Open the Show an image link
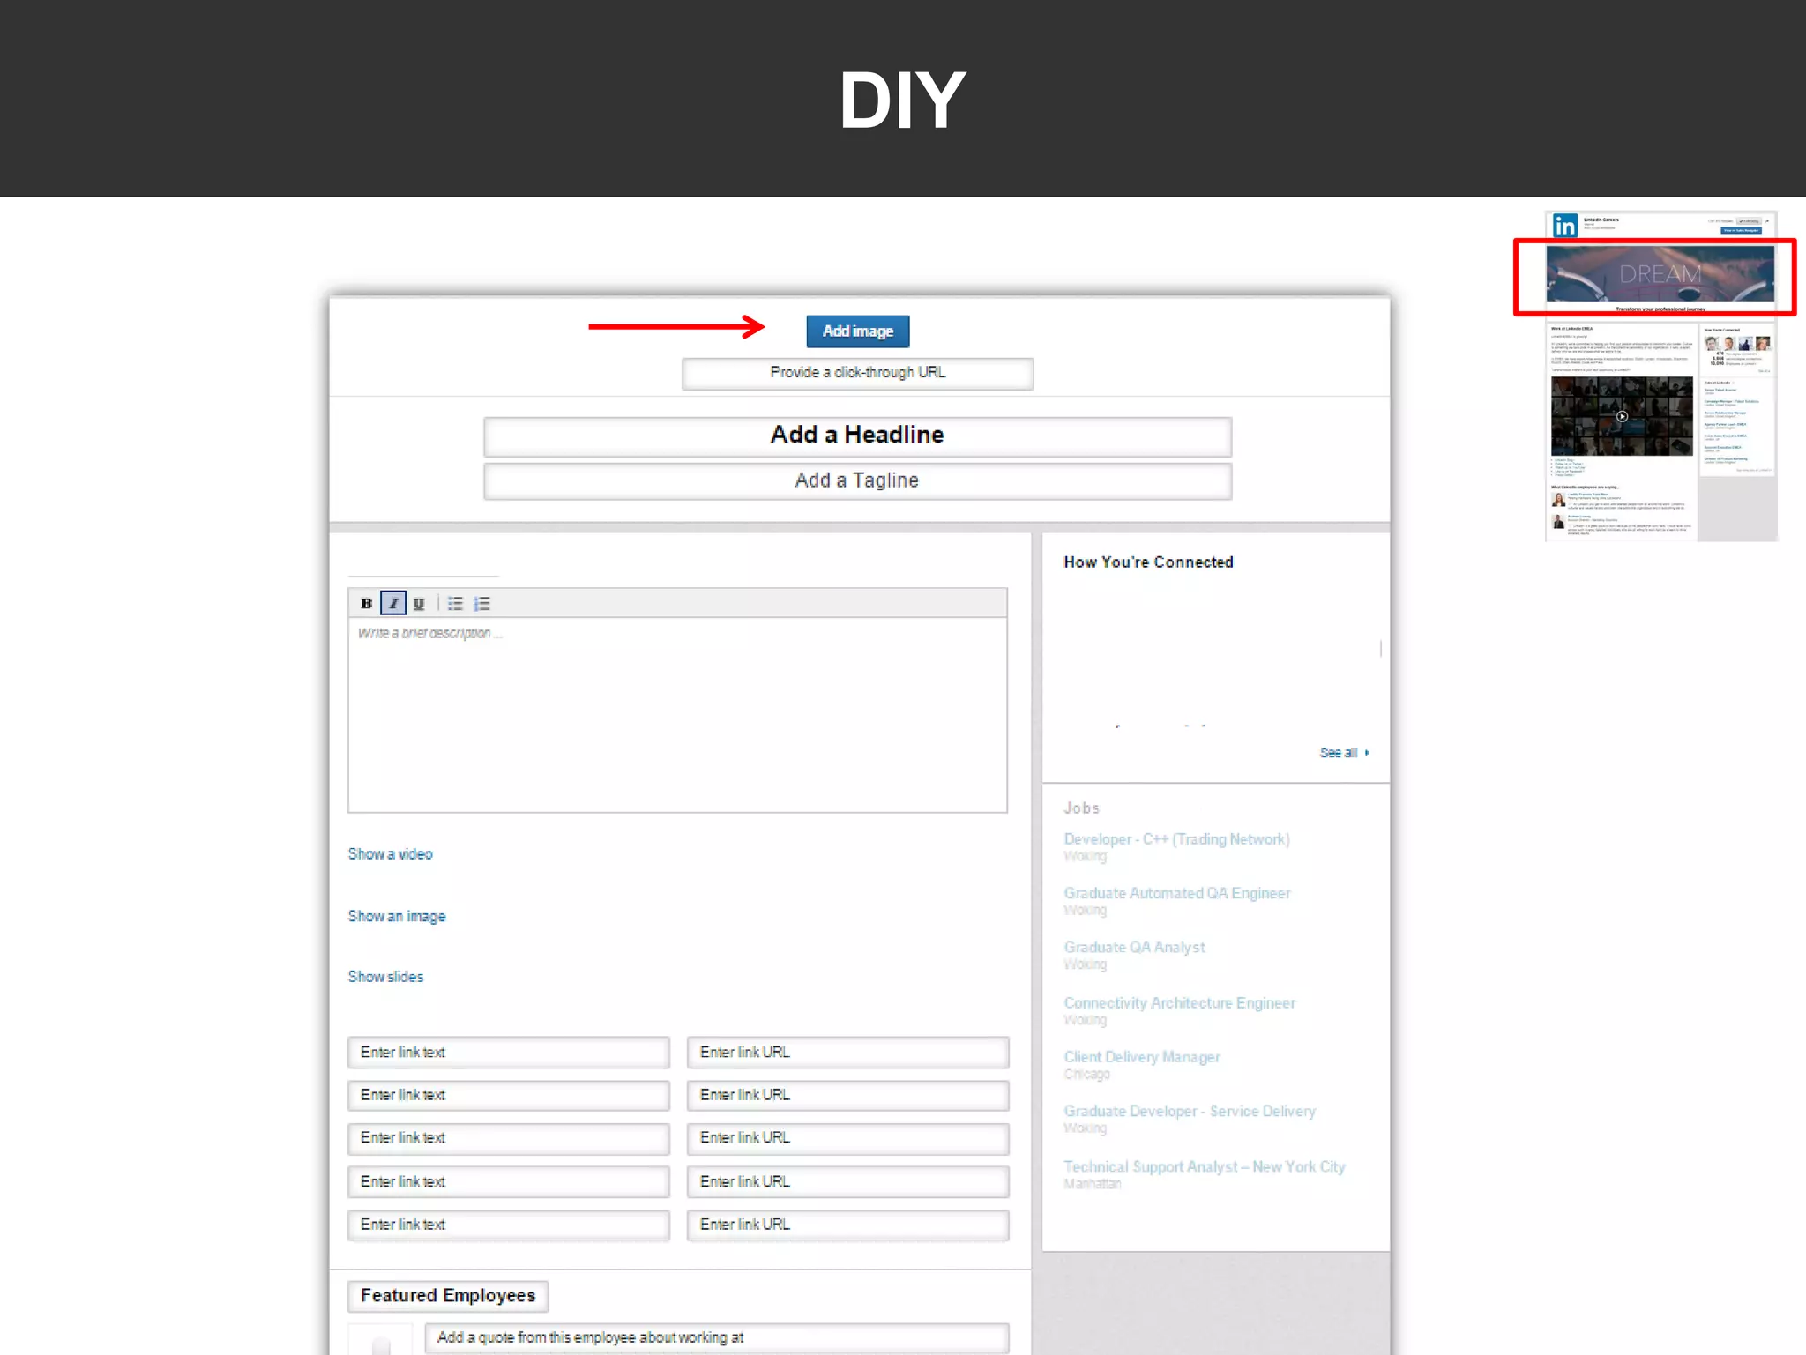Image resolution: width=1806 pixels, height=1355 pixels. 397,917
